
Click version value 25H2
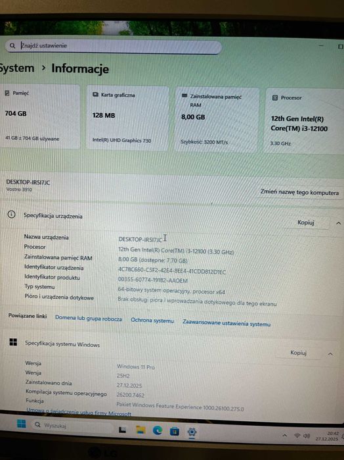coord(123,376)
